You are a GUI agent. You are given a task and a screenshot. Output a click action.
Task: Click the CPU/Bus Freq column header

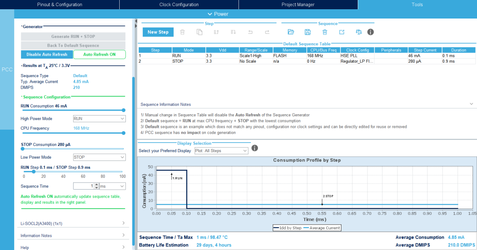click(323, 50)
